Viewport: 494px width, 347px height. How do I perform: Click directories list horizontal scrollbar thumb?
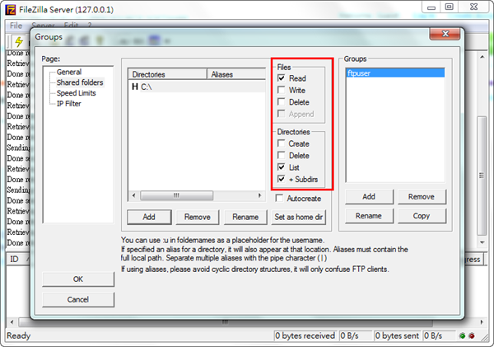point(176,195)
